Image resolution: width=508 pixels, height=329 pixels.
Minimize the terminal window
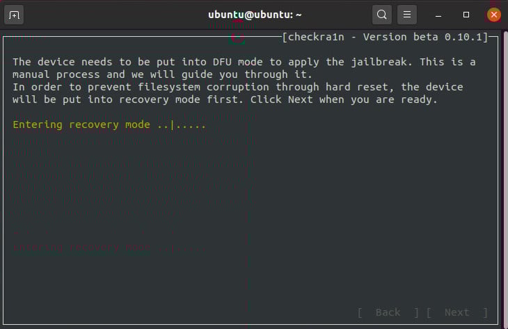[439, 15]
